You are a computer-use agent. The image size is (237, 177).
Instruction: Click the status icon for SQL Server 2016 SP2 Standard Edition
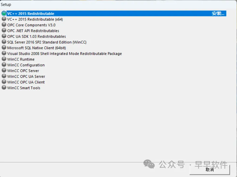tap(4, 42)
